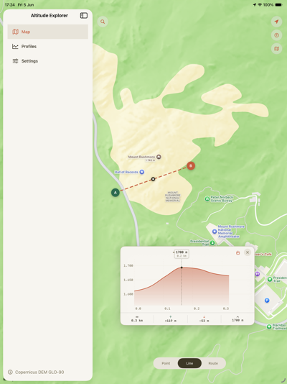Close the elevation profile panel

(x=248, y=252)
